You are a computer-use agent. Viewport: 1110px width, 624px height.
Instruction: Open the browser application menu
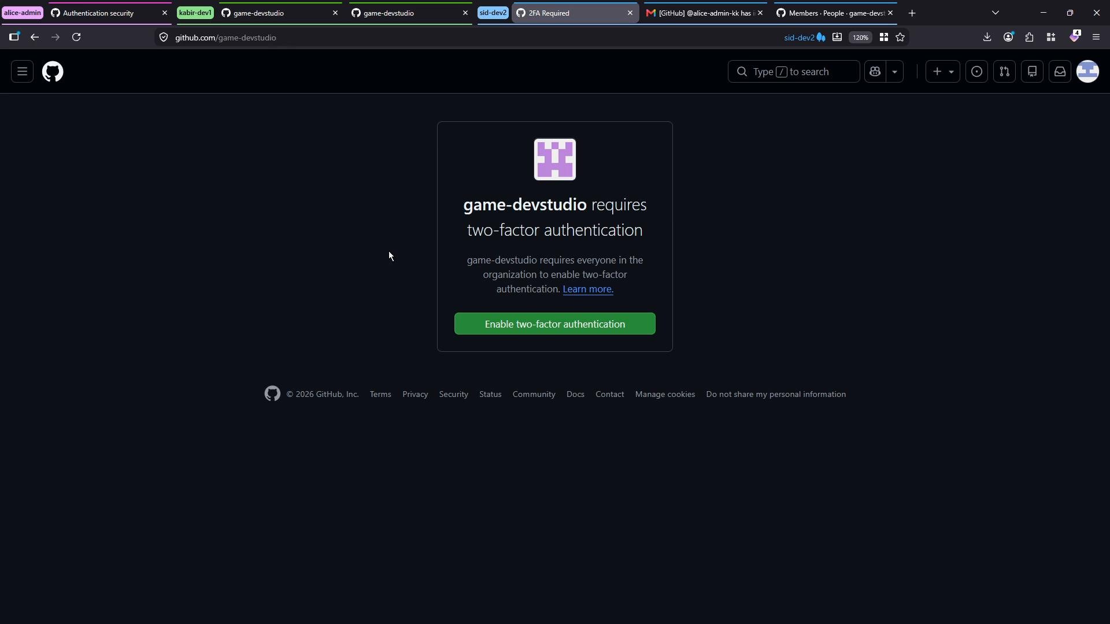point(1096,37)
